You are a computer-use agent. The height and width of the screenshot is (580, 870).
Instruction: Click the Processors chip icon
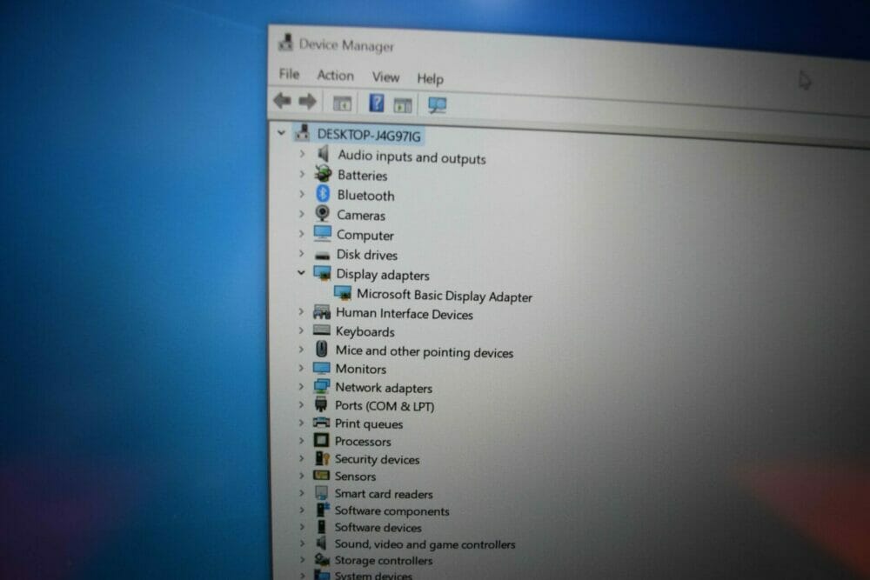pos(321,440)
